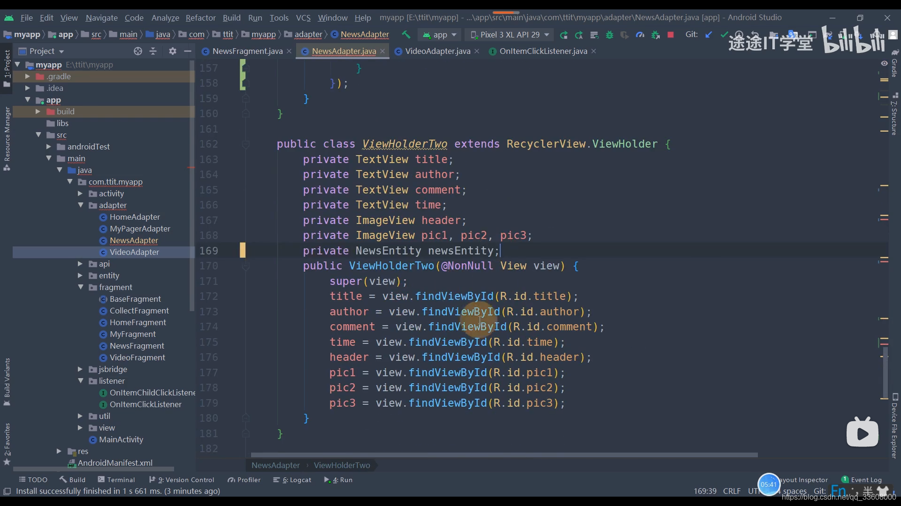
Task: Toggle tool window bars icon in status bar
Action: coord(7,491)
